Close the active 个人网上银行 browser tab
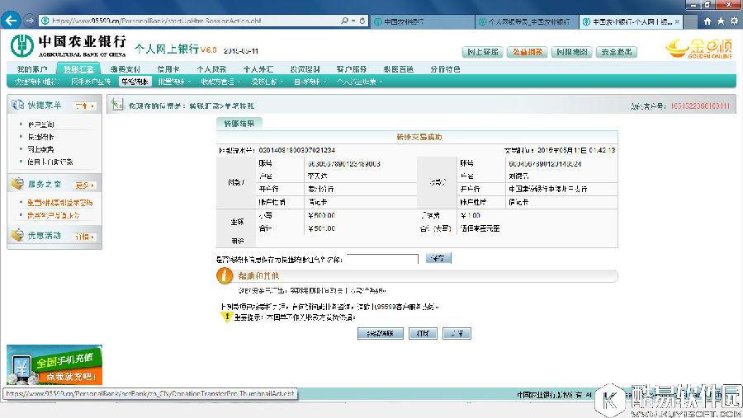Screen dimensions: 743x418 [x=677, y=21]
